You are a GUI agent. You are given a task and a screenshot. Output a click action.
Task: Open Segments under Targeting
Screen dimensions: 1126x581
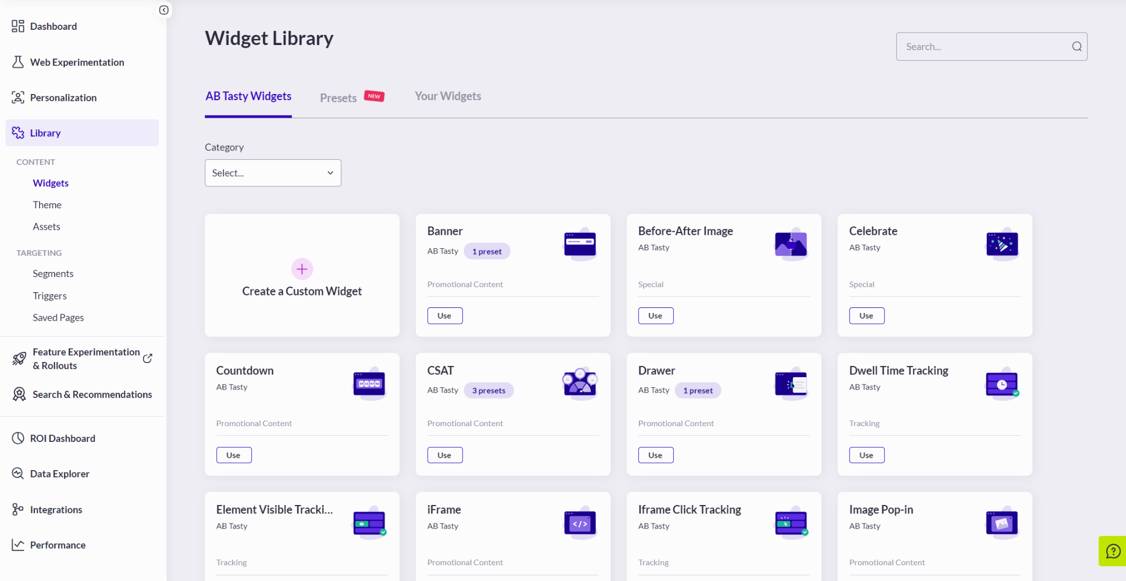pos(53,274)
